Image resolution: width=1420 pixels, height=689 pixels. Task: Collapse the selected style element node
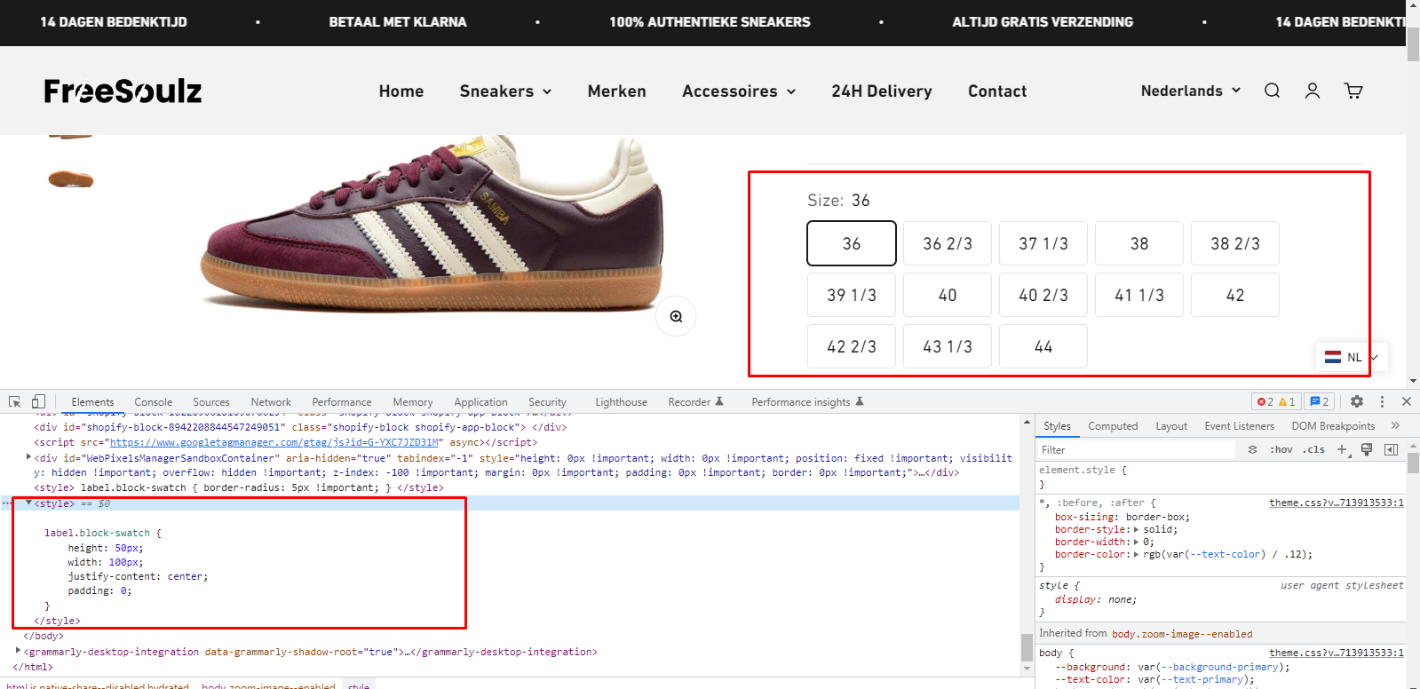click(x=29, y=503)
